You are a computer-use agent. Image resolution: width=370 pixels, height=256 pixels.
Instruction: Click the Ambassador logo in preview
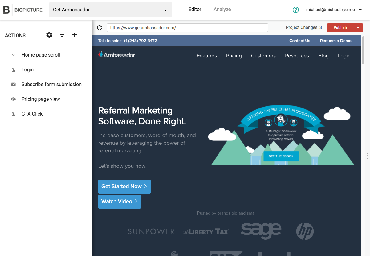(x=117, y=55)
